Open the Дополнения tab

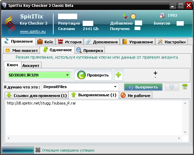pos(102,42)
